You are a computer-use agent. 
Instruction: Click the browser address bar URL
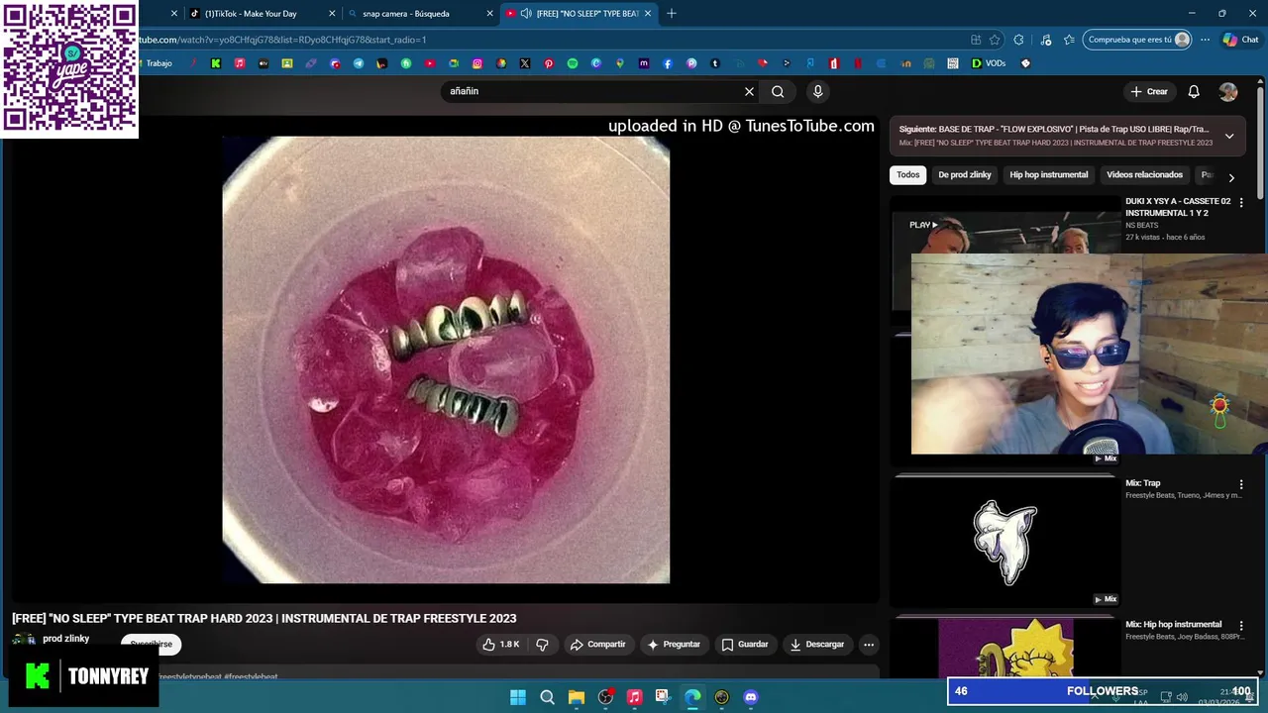coord(282,40)
